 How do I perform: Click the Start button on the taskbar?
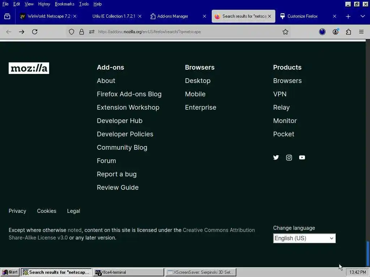(10, 272)
